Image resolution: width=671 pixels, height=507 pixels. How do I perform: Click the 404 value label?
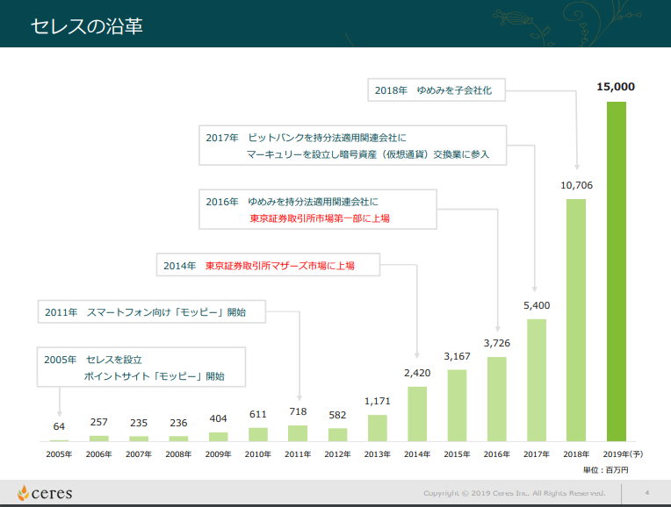point(218,418)
